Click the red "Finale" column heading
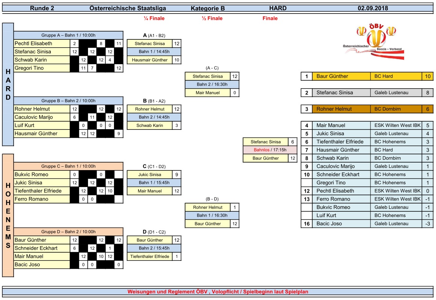This screenshot has height=300, width=436. click(x=270, y=18)
